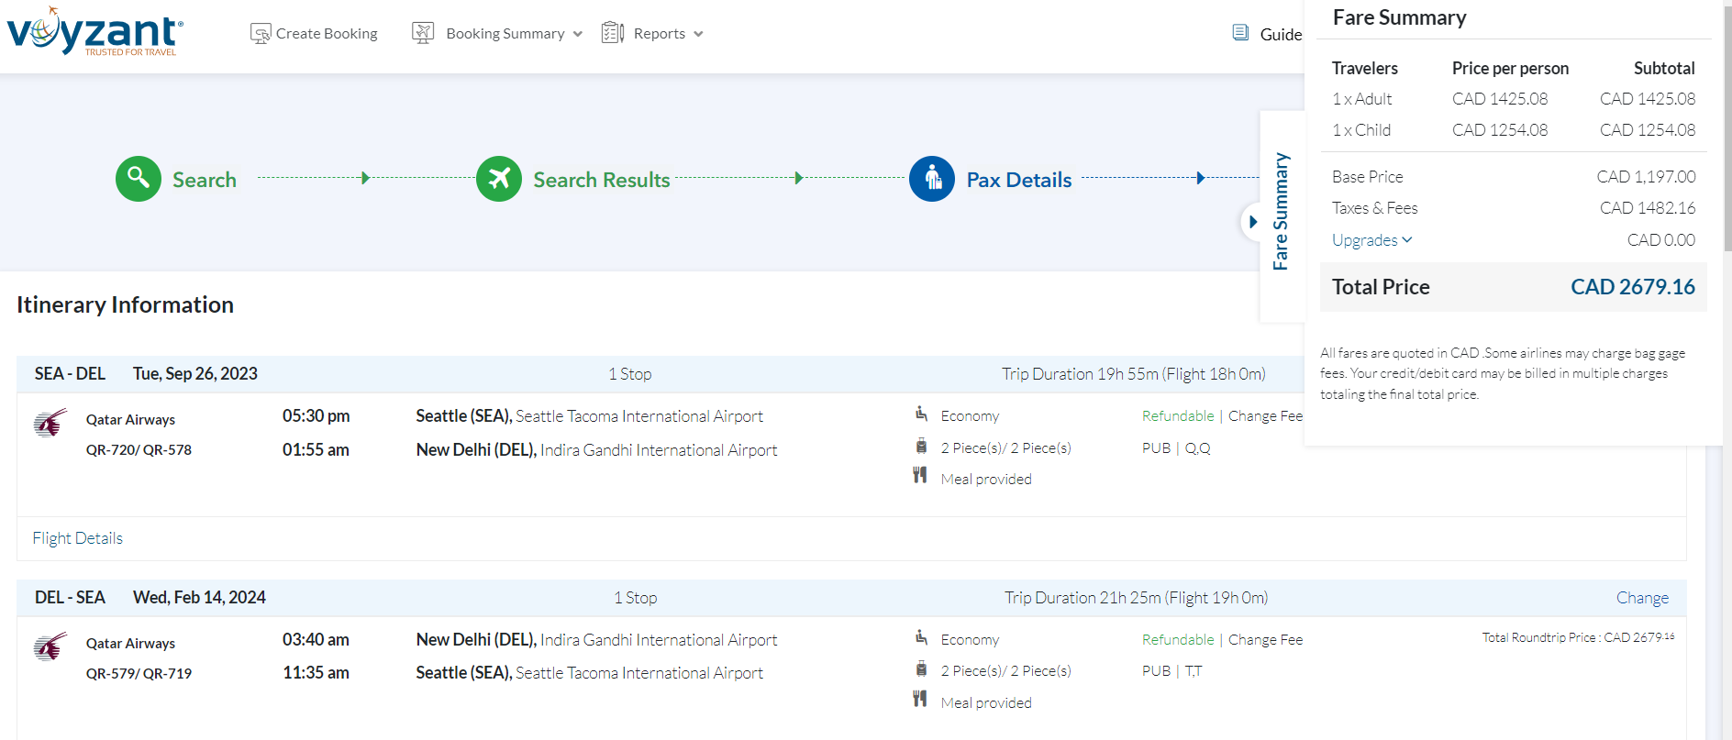Click the Pax Details traveler step icon
This screenshot has width=1732, height=740.
click(932, 178)
